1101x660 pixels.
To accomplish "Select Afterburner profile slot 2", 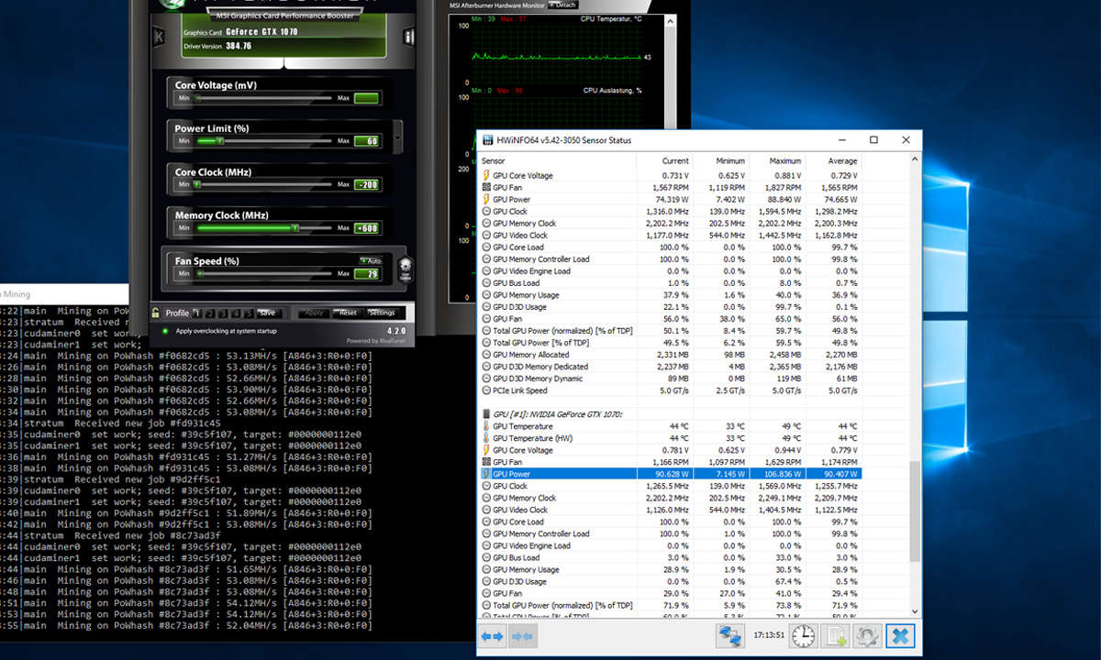I will [x=210, y=313].
